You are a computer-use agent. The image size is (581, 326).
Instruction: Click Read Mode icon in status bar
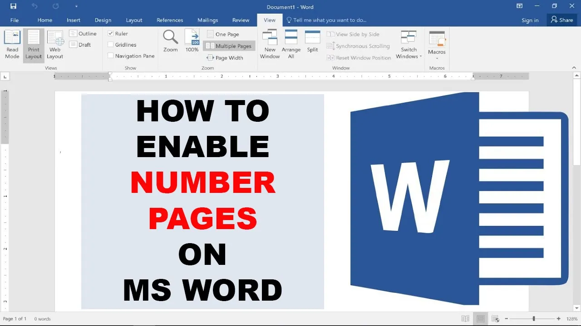click(x=465, y=319)
